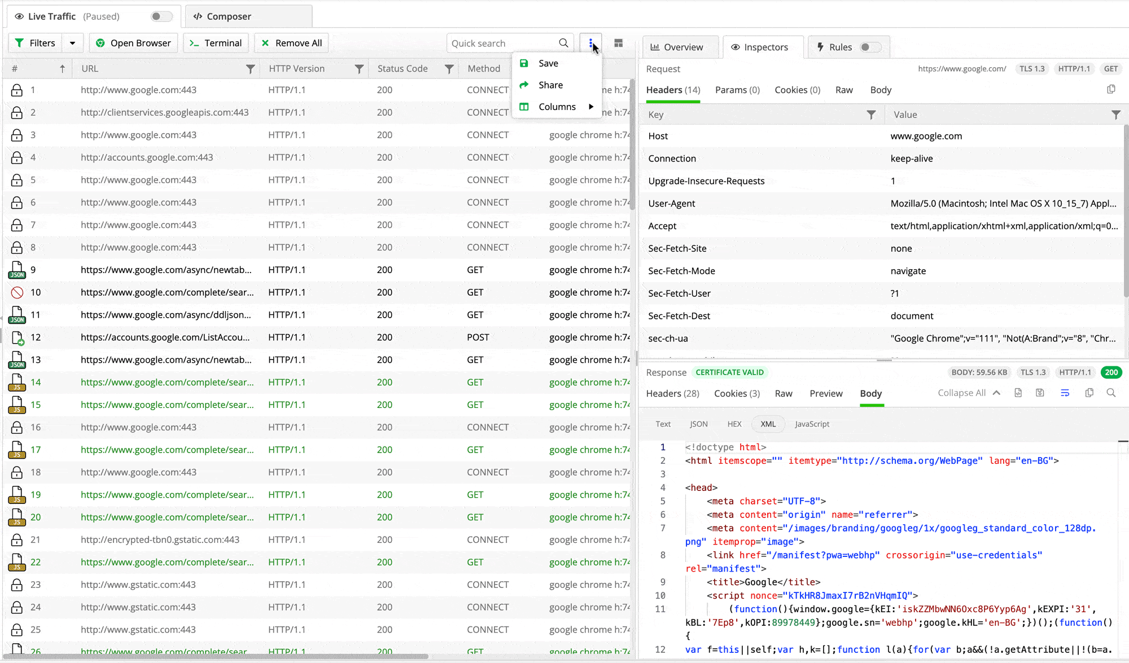Sort sessions by the # column arrow

click(62, 69)
